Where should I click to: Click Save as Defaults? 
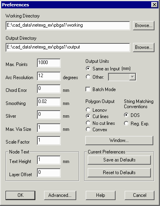click(x=119, y=160)
